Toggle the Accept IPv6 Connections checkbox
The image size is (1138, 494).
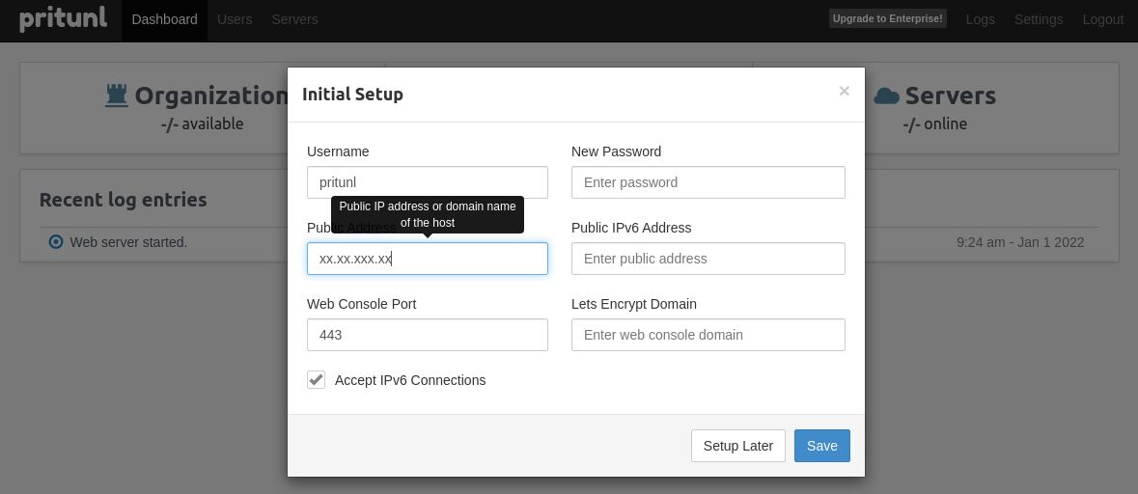click(316, 380)
